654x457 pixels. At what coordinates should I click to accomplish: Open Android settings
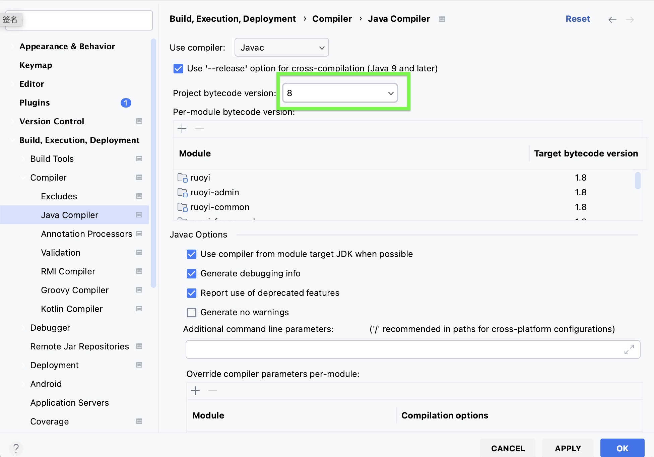tap(46, 384)
